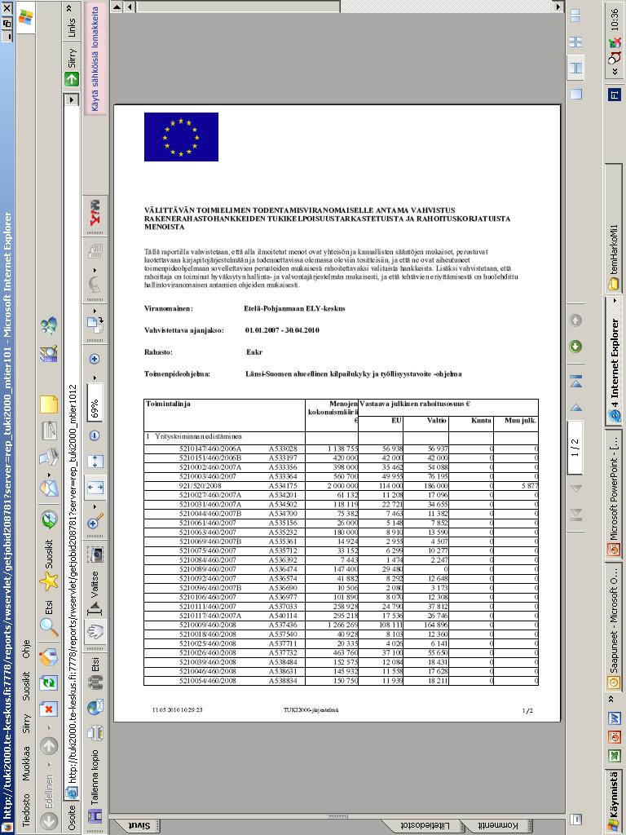Viewport: 626px width, 835px height.
Task: Click the Research icon in IE toolbar
Action: point(49,352)
